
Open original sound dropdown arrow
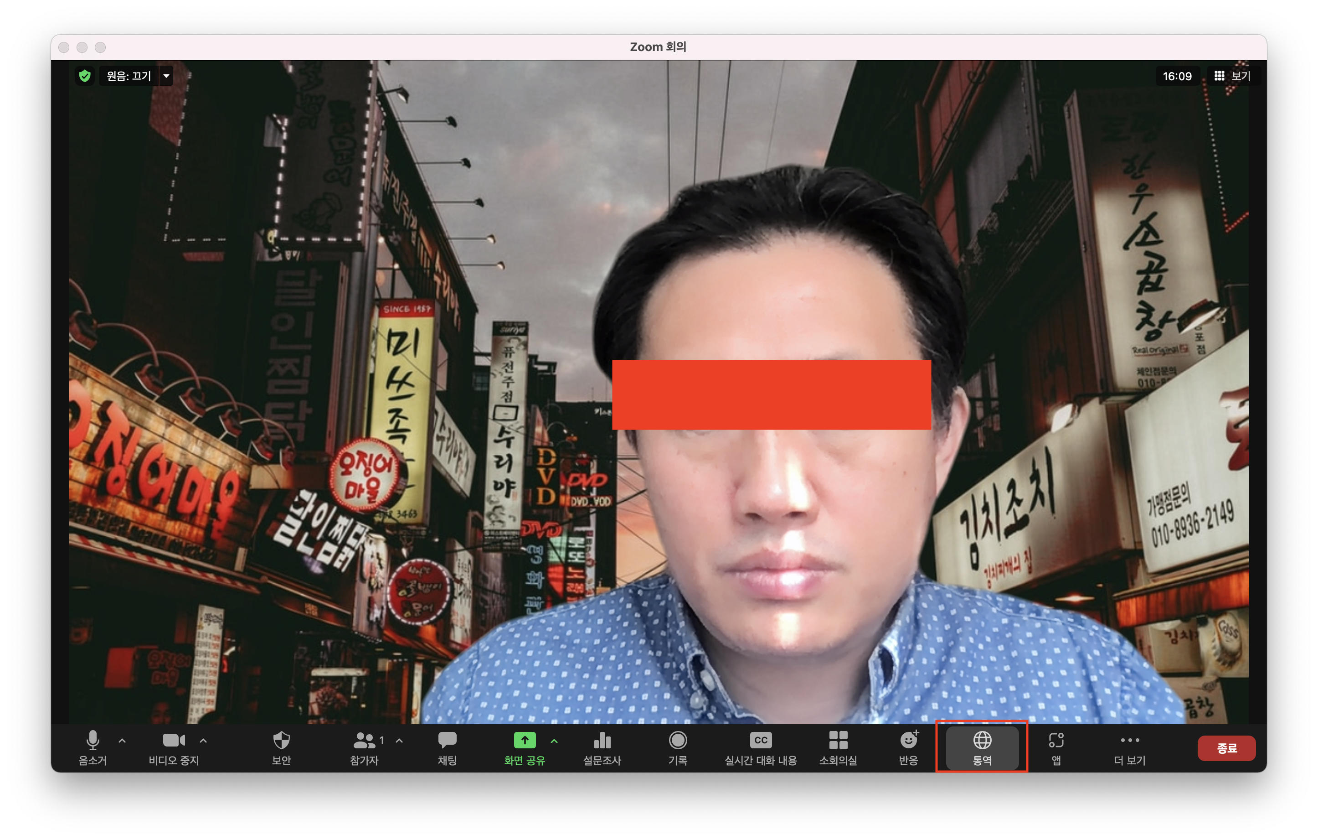[166, 76]
